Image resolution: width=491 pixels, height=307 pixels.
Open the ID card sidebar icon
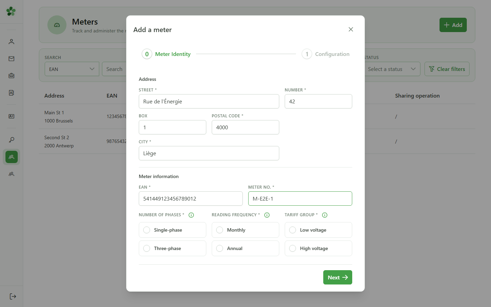(x=12, y=116)
